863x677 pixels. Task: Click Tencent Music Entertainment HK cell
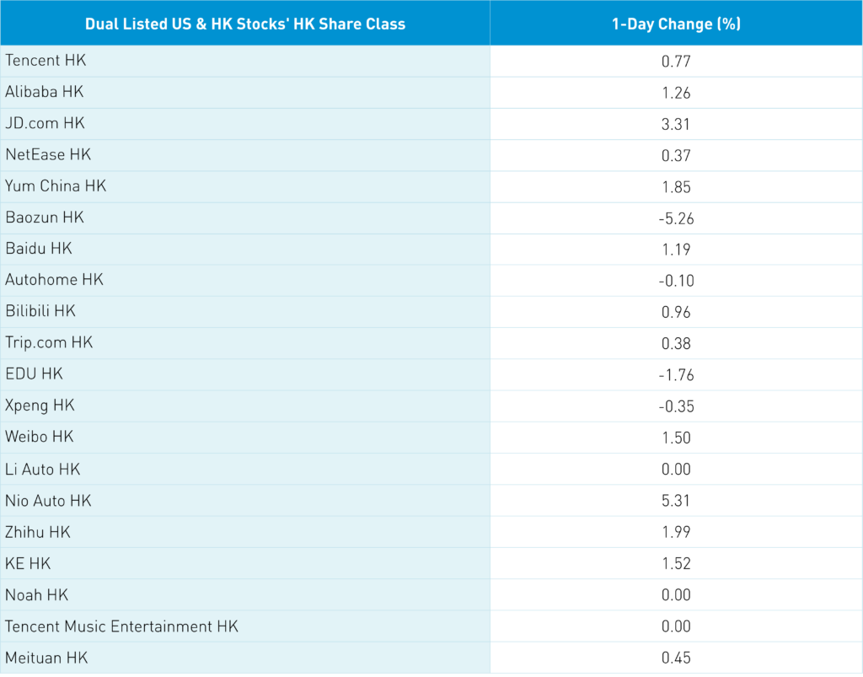(x=121, y=626)
